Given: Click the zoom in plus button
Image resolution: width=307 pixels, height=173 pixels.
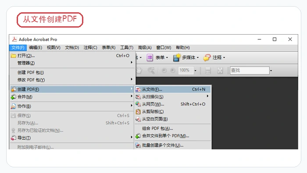Looking at the screenshot, I should pos(172,71).
